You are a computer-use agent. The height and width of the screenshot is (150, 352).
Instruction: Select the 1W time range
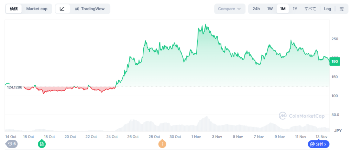[270, 9]
